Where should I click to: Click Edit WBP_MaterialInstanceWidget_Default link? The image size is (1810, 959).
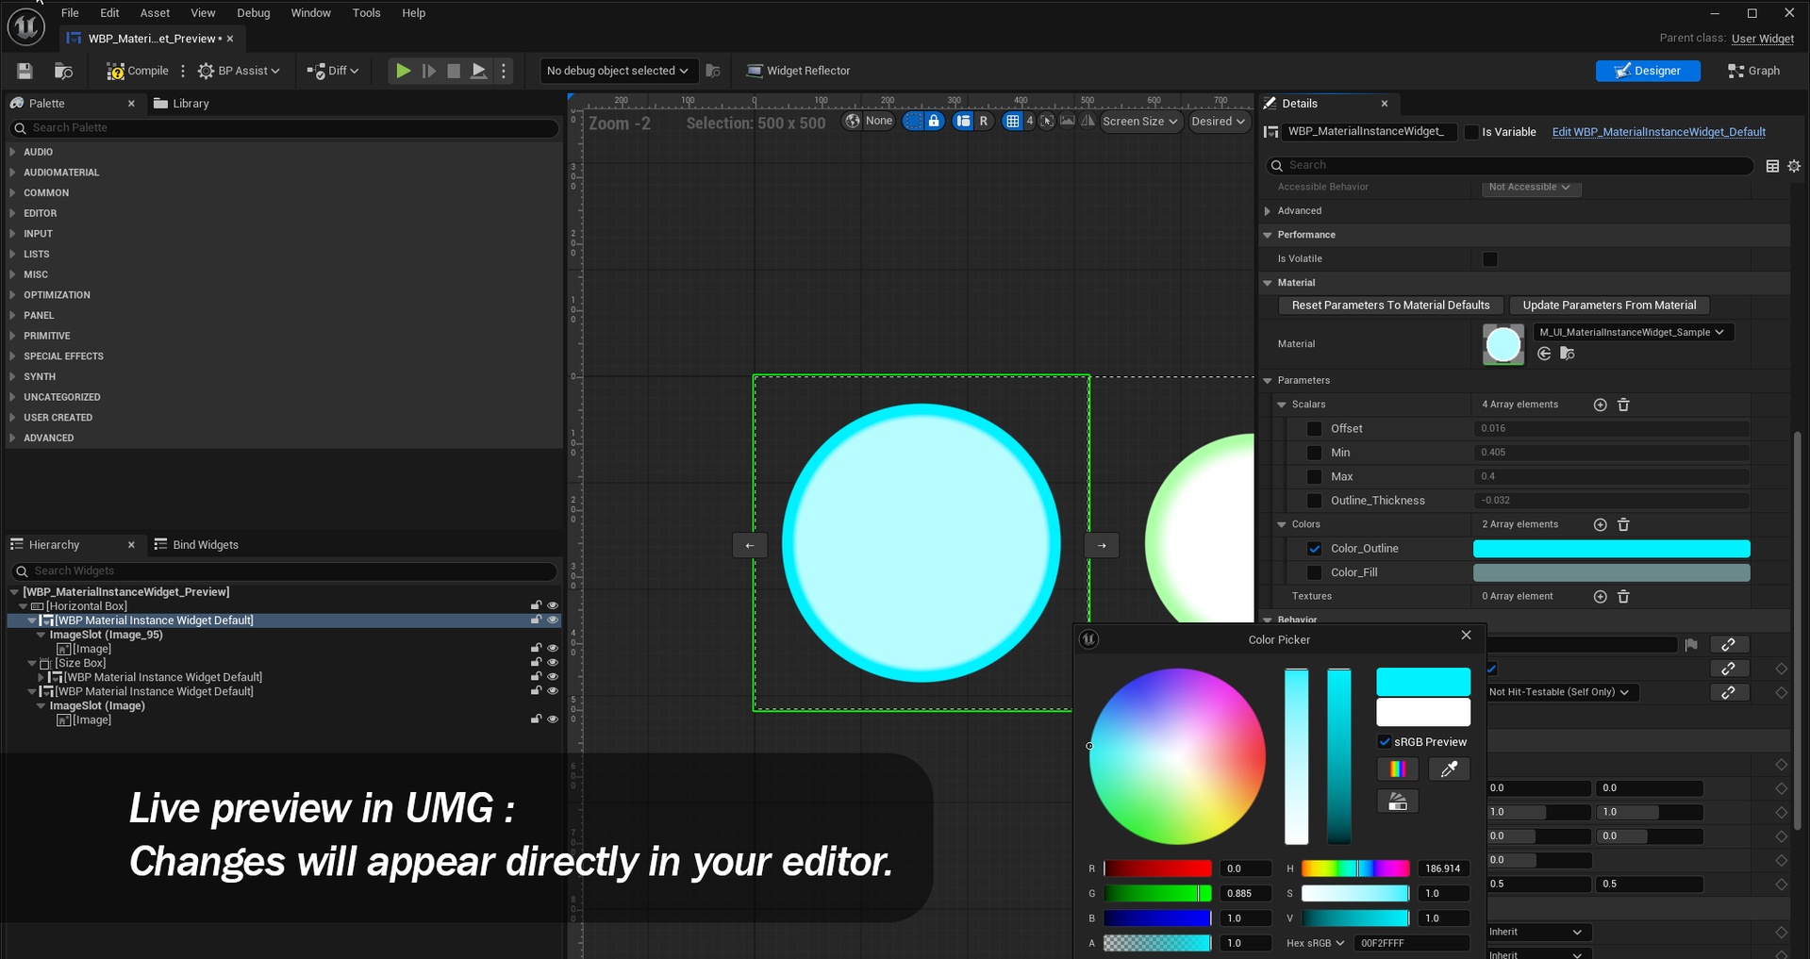pos(1658,132)
